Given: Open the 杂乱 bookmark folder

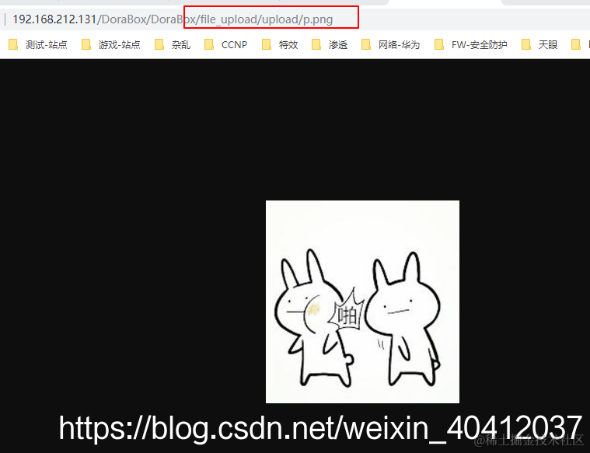Looking at the screenshot, I should coord(173,45).
